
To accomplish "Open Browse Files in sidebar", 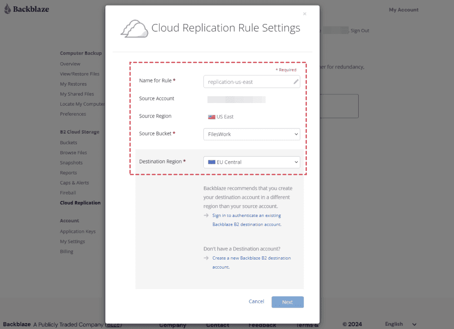I will click(73, 152).
